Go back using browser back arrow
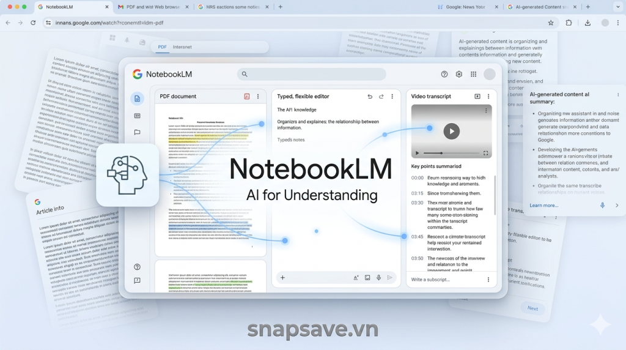 point(8,23)
